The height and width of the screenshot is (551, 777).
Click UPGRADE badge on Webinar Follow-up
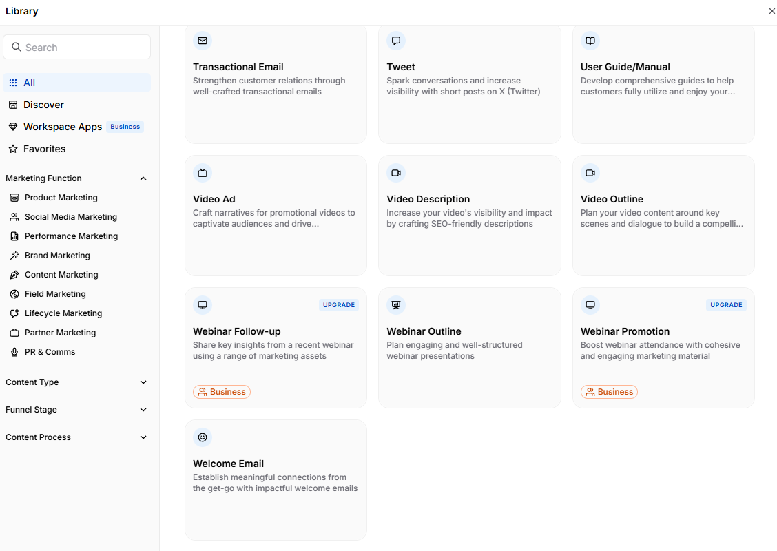coord(339,304)
